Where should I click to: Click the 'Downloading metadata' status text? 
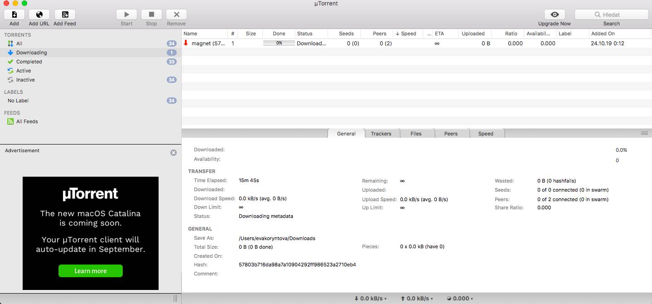point(266,216)
